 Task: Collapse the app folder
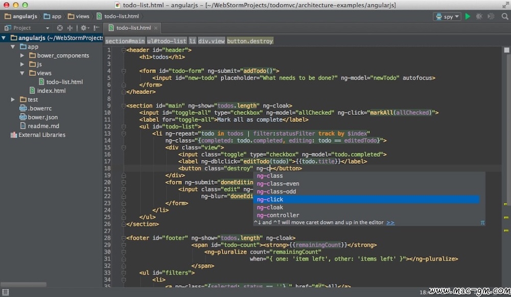[13, 47]
